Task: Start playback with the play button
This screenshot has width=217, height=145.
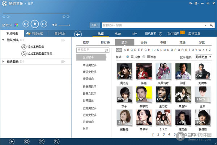Action: click(35, 24)
